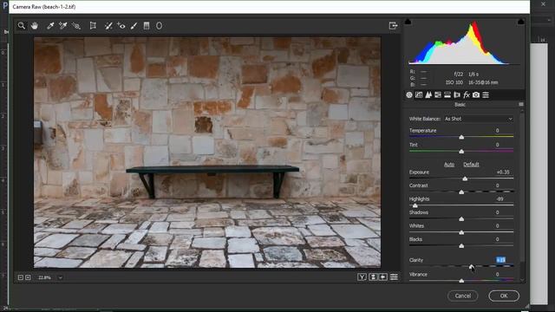The height and width of the screenshot is (312, 555).
Task: Open the Basic panel tab icon
Action: click(409, 94)
